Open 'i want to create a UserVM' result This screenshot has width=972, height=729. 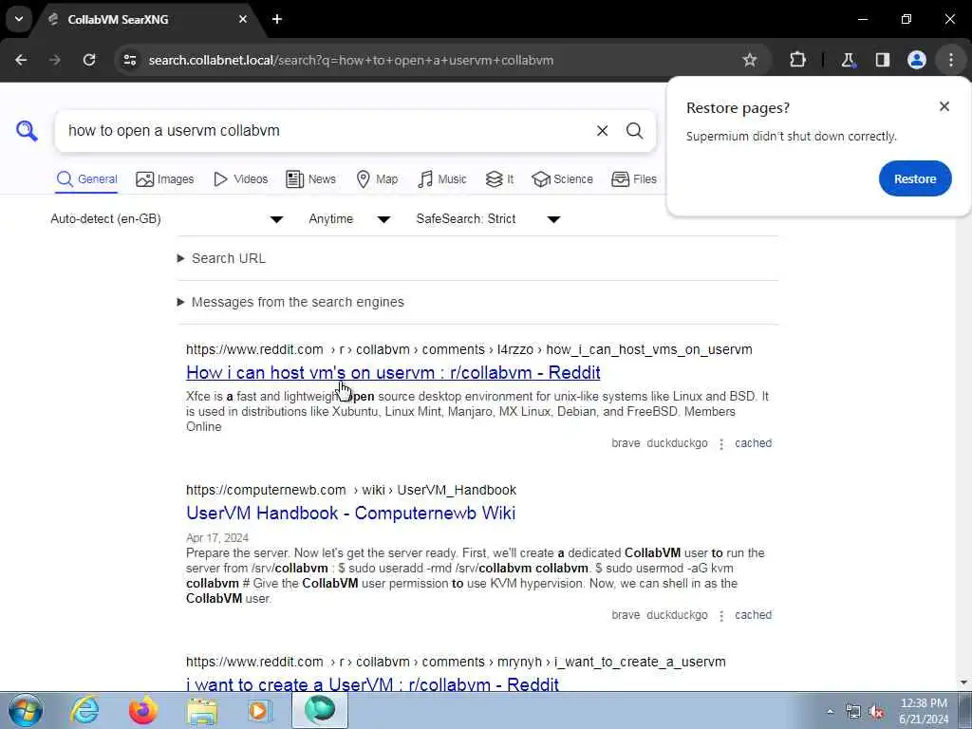372,684
